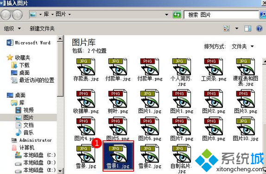Screen dimensions: 266x174
Task: Open 下载 in favorites
Action: pos(20,65)
